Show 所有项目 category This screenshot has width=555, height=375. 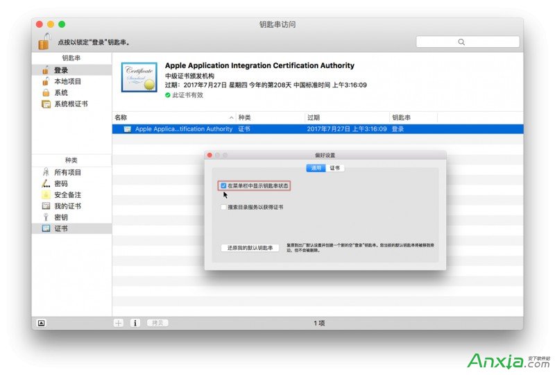(x=67, y=172)
